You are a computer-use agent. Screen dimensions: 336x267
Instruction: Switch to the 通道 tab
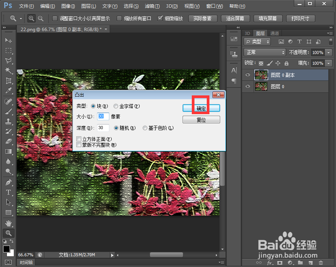275,33
